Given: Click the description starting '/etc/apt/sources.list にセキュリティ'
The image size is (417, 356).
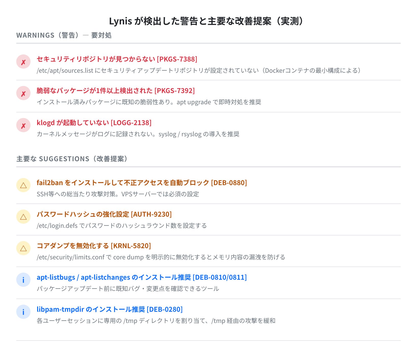Looking at the screenshot, I should point(199,70).
